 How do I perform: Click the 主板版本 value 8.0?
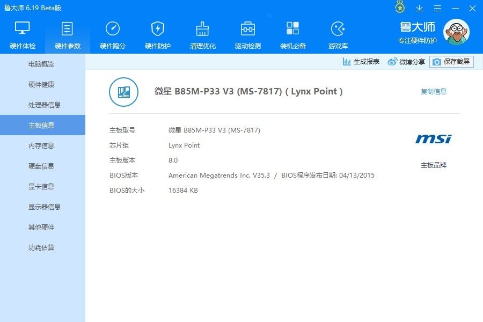pos(173,160)
